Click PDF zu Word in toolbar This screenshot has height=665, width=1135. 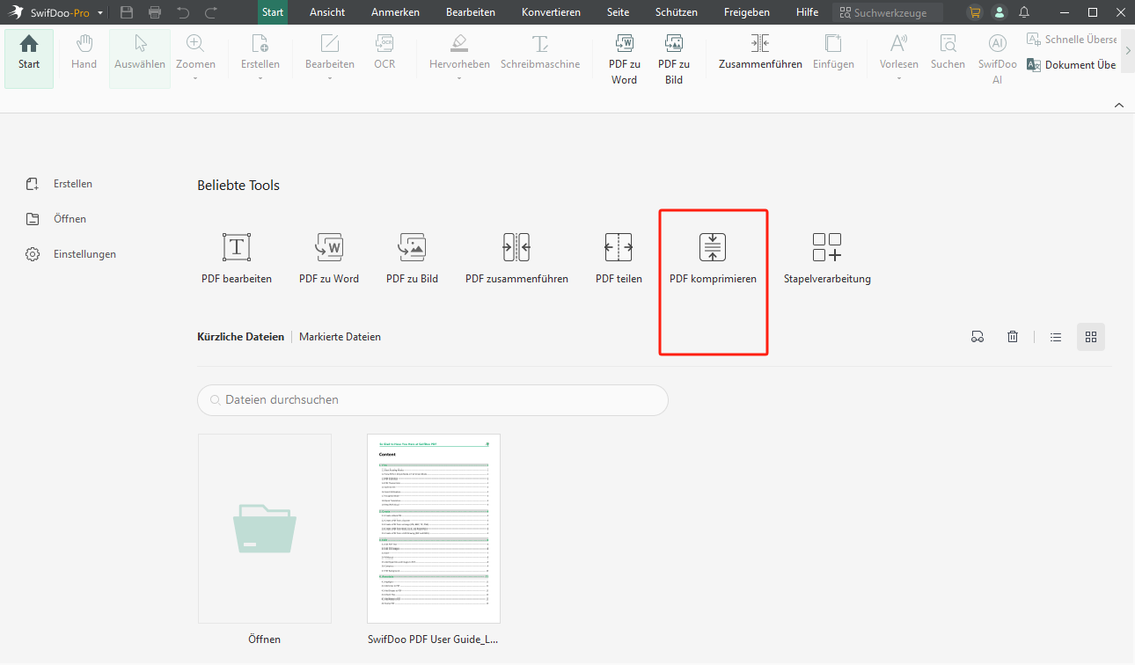coord(624,59)
